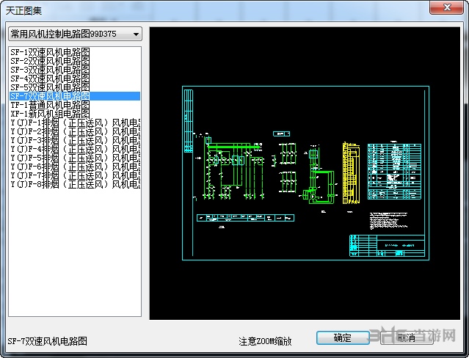Open the 常用风机控制电路图99D375 dropdown

coord(73,34)
